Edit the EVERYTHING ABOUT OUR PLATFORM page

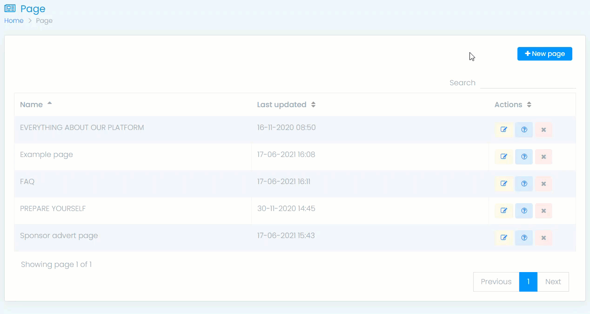point(504,130)
